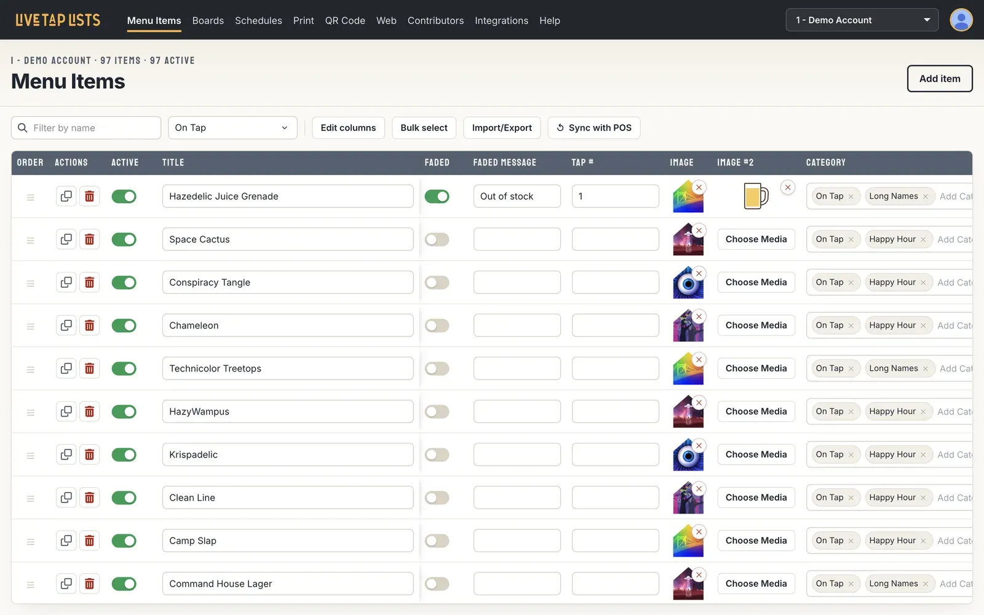Image resolution: width=984 pixels, height=615 pixels.
Task: Add a category to Camp Slap row
Action: point(954,541)
